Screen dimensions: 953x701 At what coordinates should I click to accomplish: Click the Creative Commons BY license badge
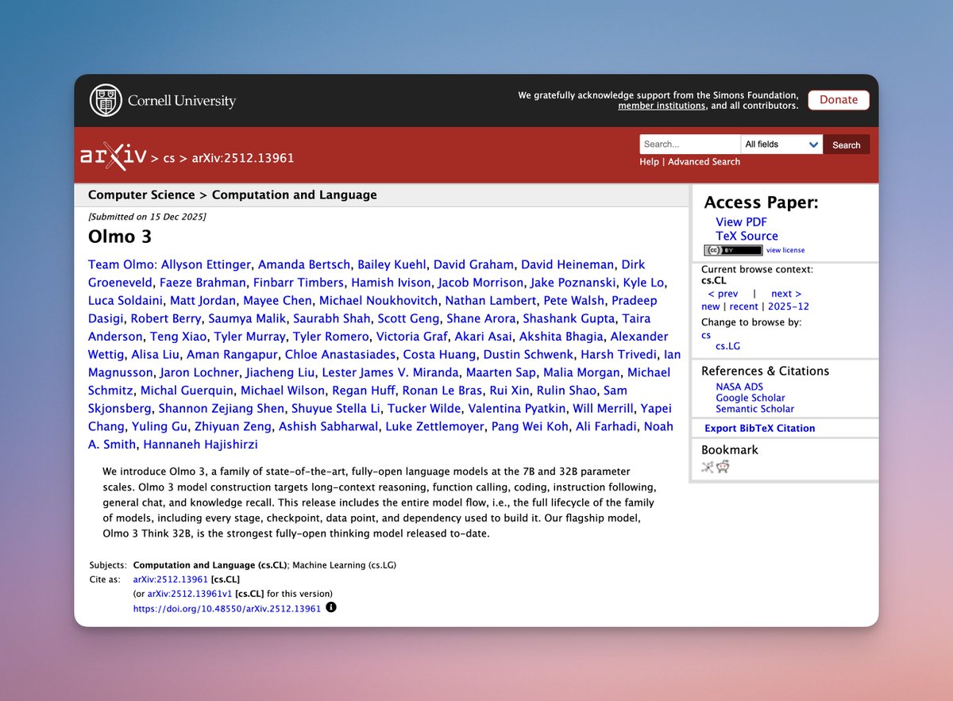(732, 250)
